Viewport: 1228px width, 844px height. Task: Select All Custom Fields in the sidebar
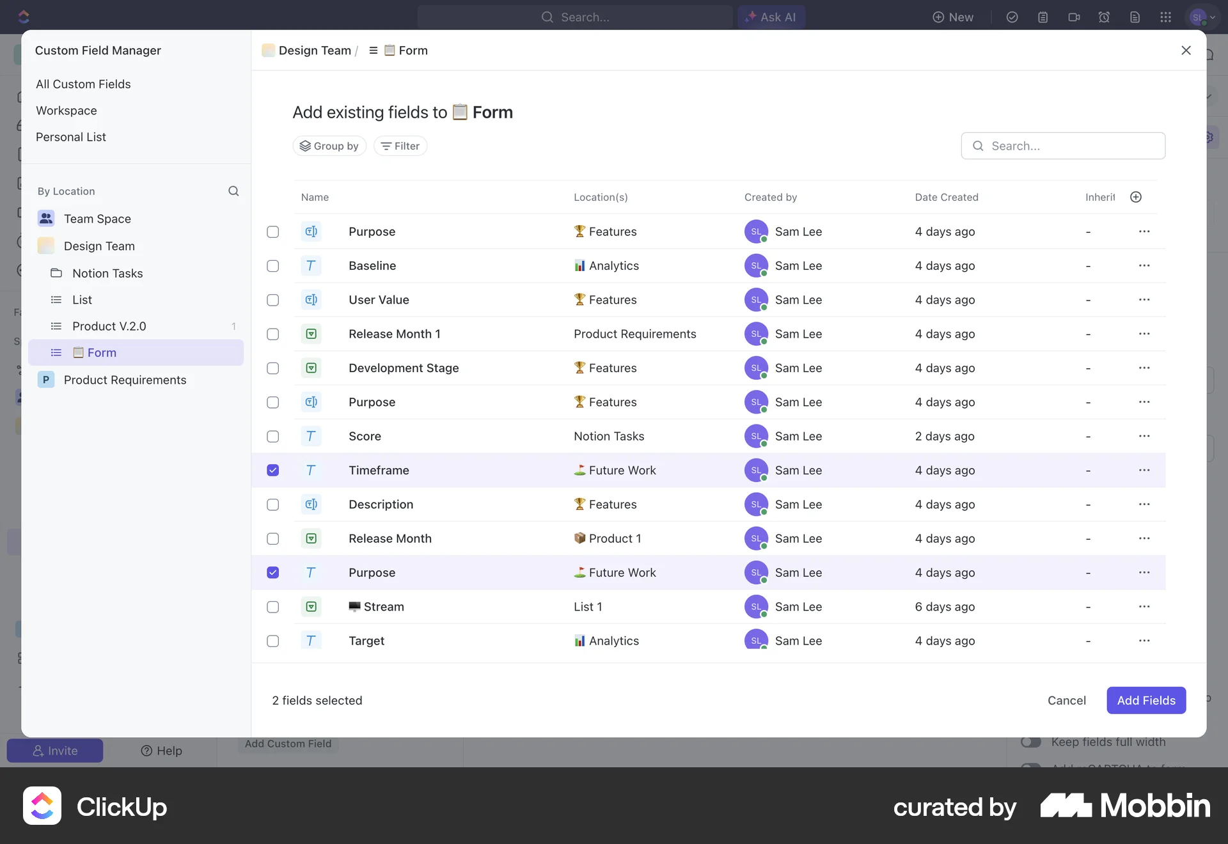click(83, 84)
